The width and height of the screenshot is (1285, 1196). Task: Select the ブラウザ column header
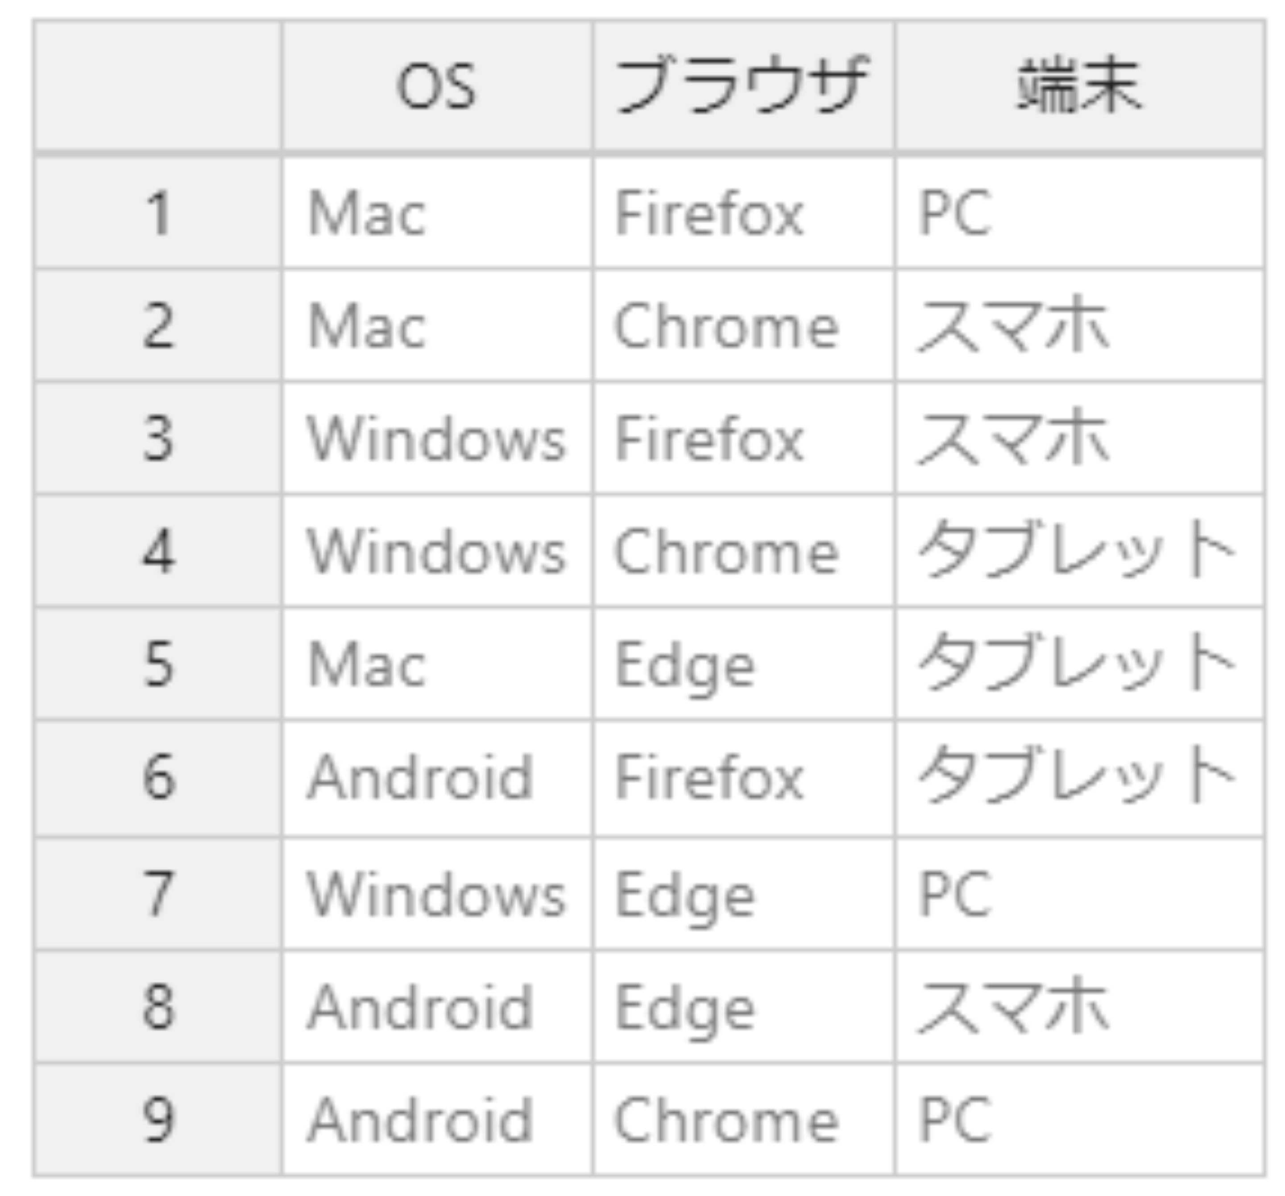coord(744,86)
